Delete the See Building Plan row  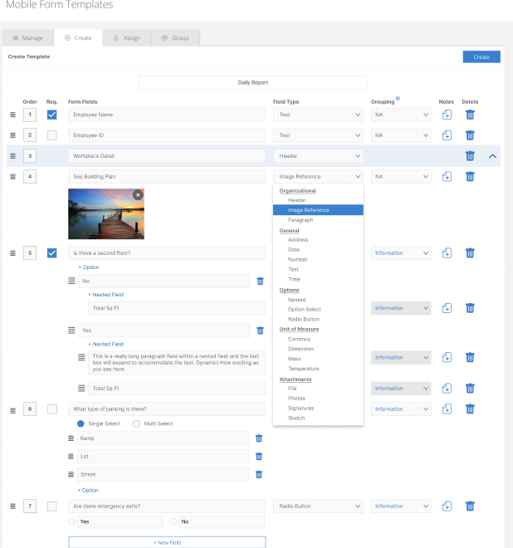470,177
